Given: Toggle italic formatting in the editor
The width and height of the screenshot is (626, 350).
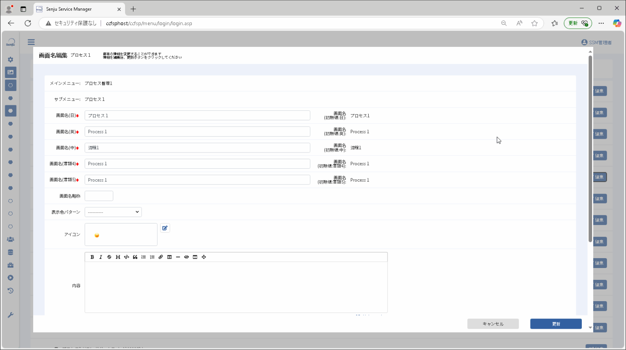Looking at the screenshot, I should pyautogui.click(x=101, y=257).
